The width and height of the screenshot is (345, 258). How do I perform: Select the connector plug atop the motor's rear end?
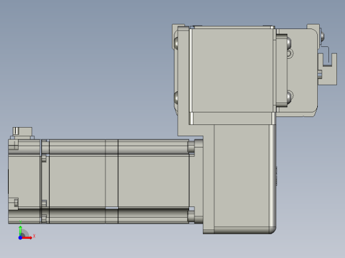23,132
